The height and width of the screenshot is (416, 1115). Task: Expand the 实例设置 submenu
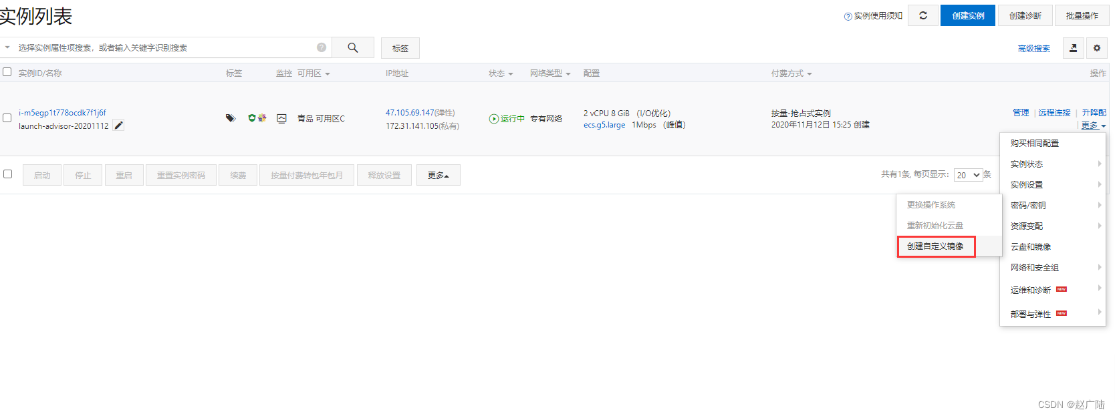click(1053, 184)
